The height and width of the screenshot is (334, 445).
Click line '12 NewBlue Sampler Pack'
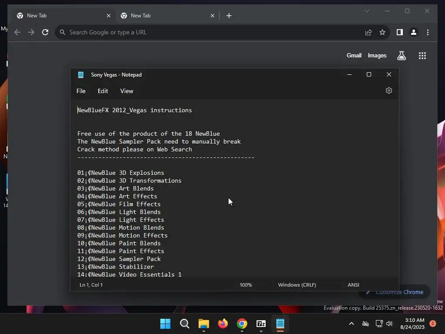tap(119, 259)
